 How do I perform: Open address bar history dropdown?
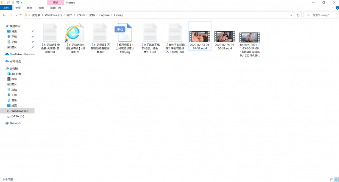[x=292, y=15]
